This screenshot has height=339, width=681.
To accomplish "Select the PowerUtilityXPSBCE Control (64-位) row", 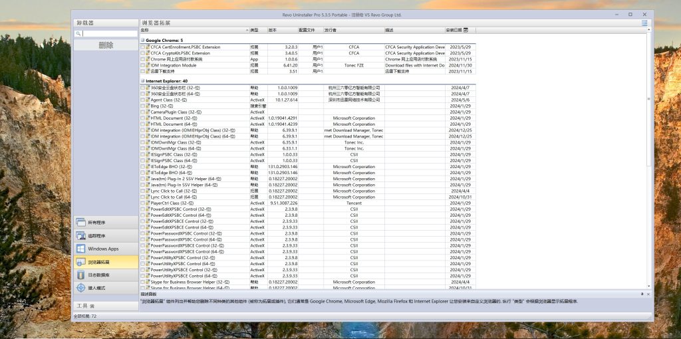I will (x=308, y=276).
